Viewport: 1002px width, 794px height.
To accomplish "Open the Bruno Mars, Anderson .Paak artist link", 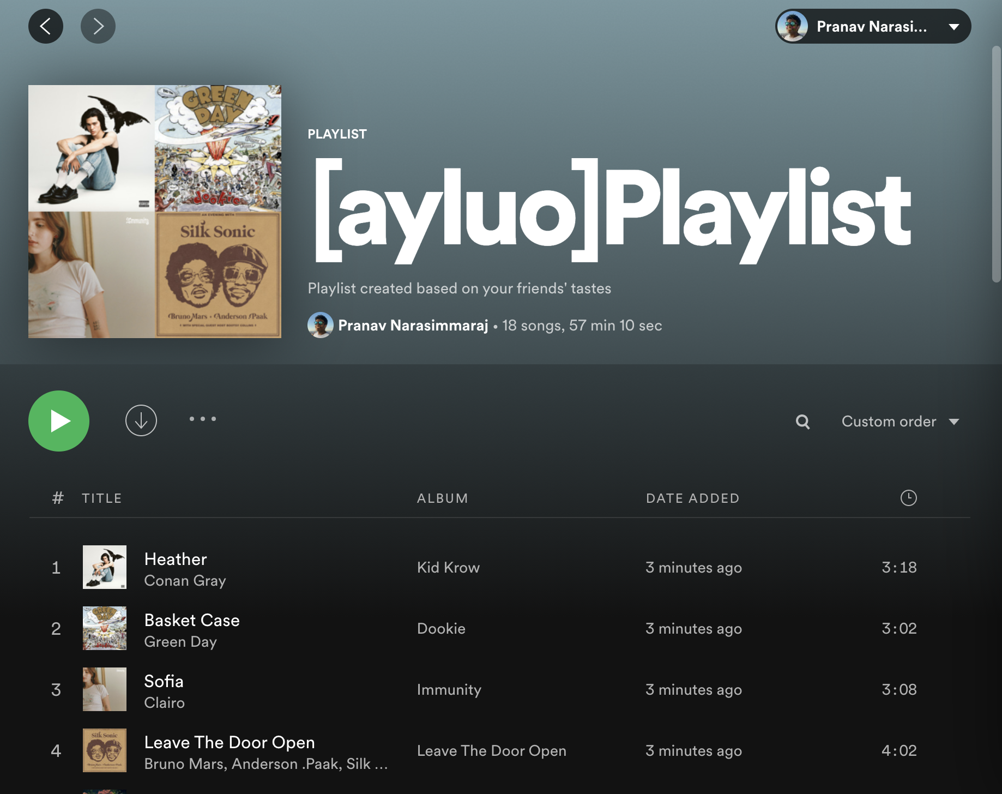I will (266, 764).
